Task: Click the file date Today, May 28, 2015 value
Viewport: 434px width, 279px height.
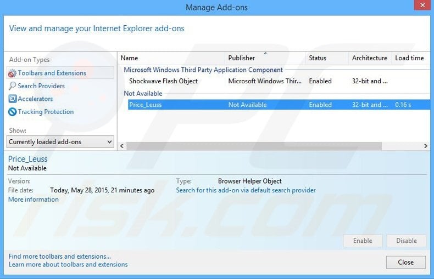Action: point(102,190)
